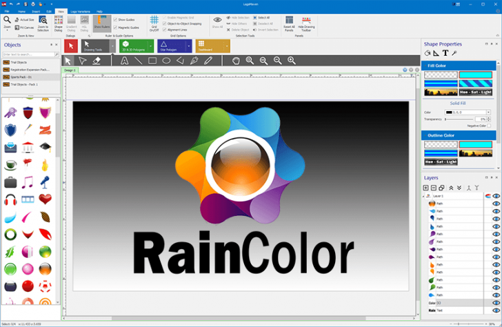
Task: Toggle visibility of the Rain Text layer
Action: (496, 310)
